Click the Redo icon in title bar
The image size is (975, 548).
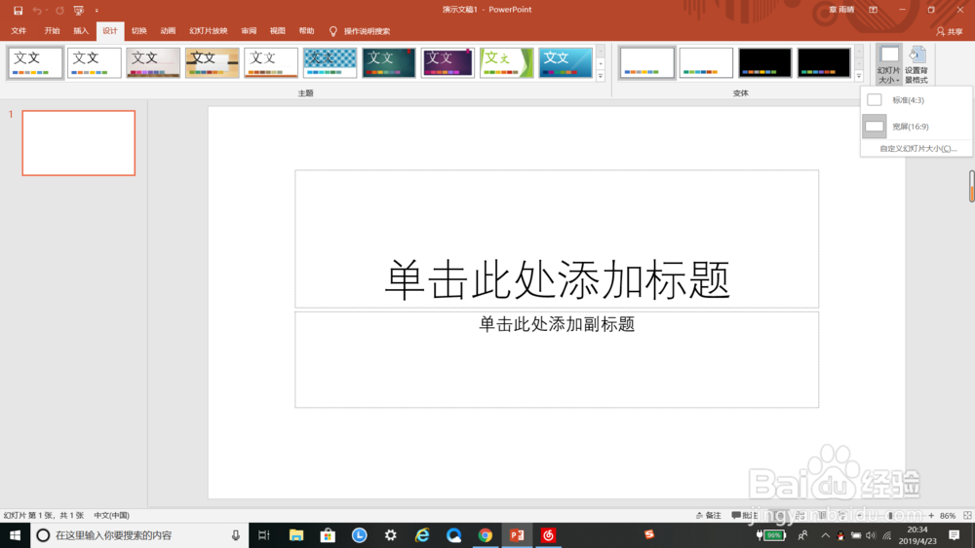coord(59,10)
